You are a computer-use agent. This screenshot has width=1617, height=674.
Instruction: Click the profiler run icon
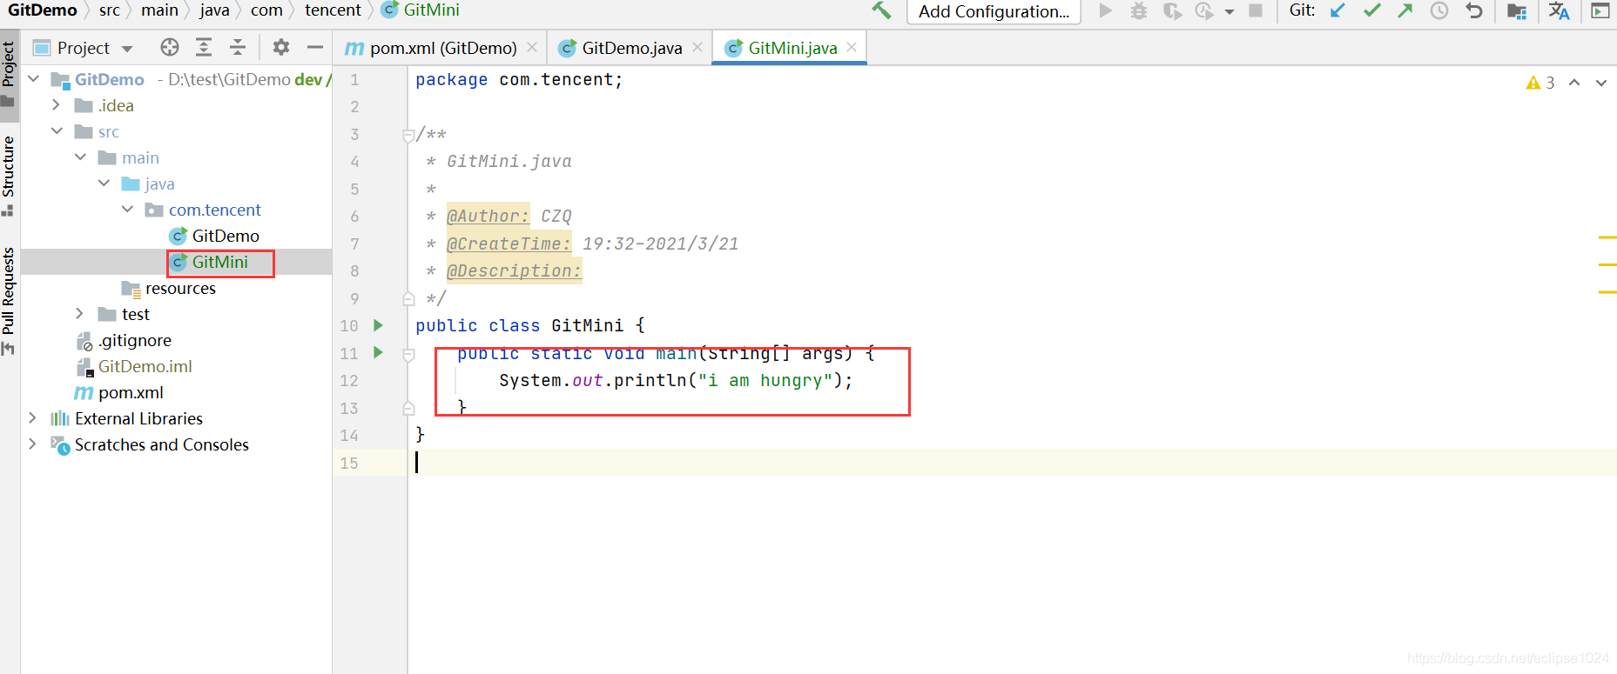point(1204,10)
